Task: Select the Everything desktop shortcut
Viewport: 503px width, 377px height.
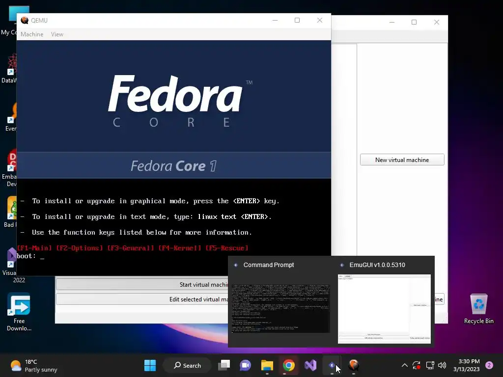Action: (x=11, y=117)
